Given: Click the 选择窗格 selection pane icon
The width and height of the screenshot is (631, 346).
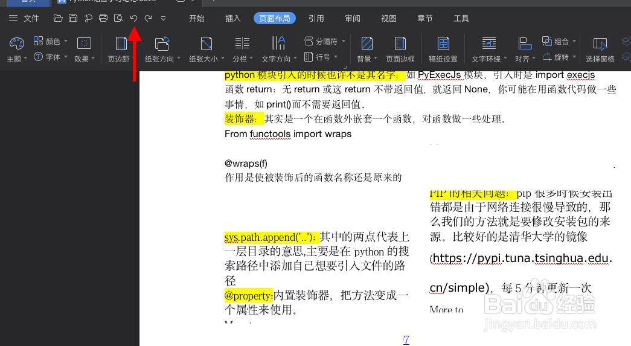Looking at the screenshot, I should click(600, 43).
